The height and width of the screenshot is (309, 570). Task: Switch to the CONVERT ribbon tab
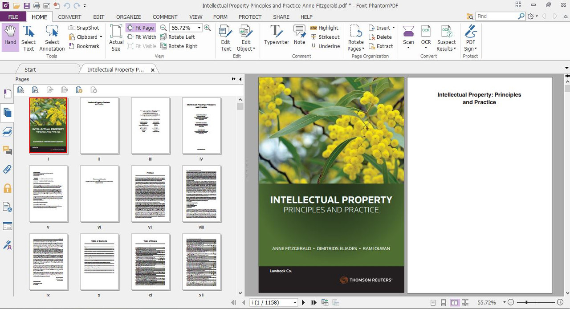pyautogui.click(x=69, y=17)
